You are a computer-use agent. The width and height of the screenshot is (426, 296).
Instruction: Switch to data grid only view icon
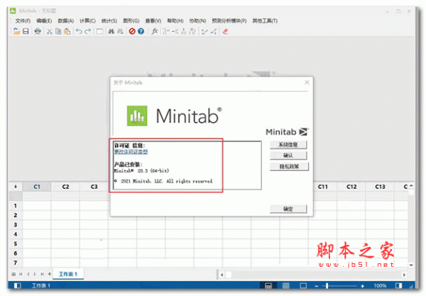pos(286,285)
